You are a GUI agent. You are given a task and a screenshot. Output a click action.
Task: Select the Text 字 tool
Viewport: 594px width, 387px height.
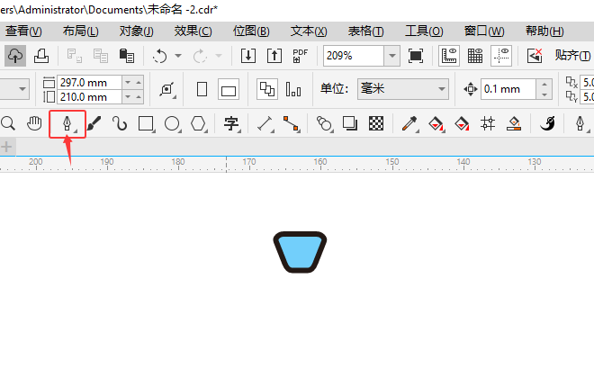232,123
